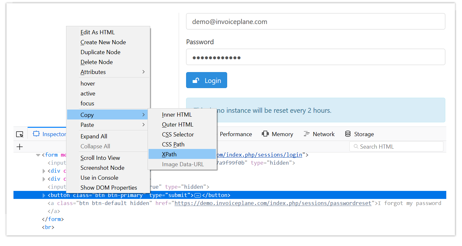This screenshot has height=246, width=462.
Task: Expand Attributes submenu arrow
Action: pyautogui.click(x=143, y=72)
